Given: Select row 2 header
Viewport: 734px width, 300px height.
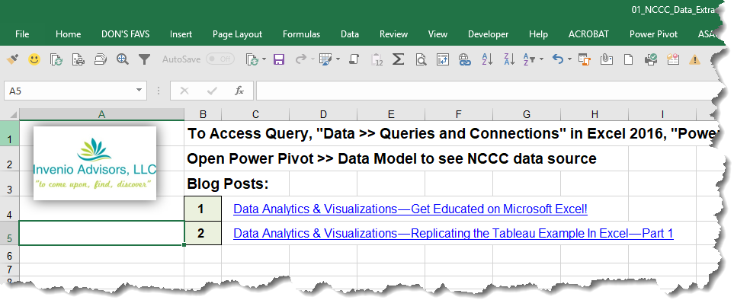Looking at the screenshot, I should pyautogui.click(x=9, y=159).
